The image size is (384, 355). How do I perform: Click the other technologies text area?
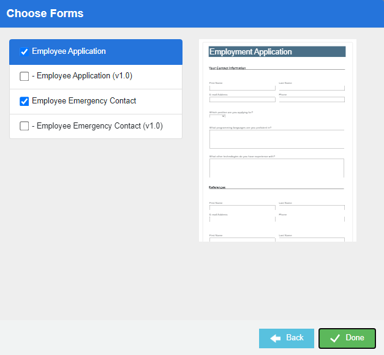click(x=277, y=168)
